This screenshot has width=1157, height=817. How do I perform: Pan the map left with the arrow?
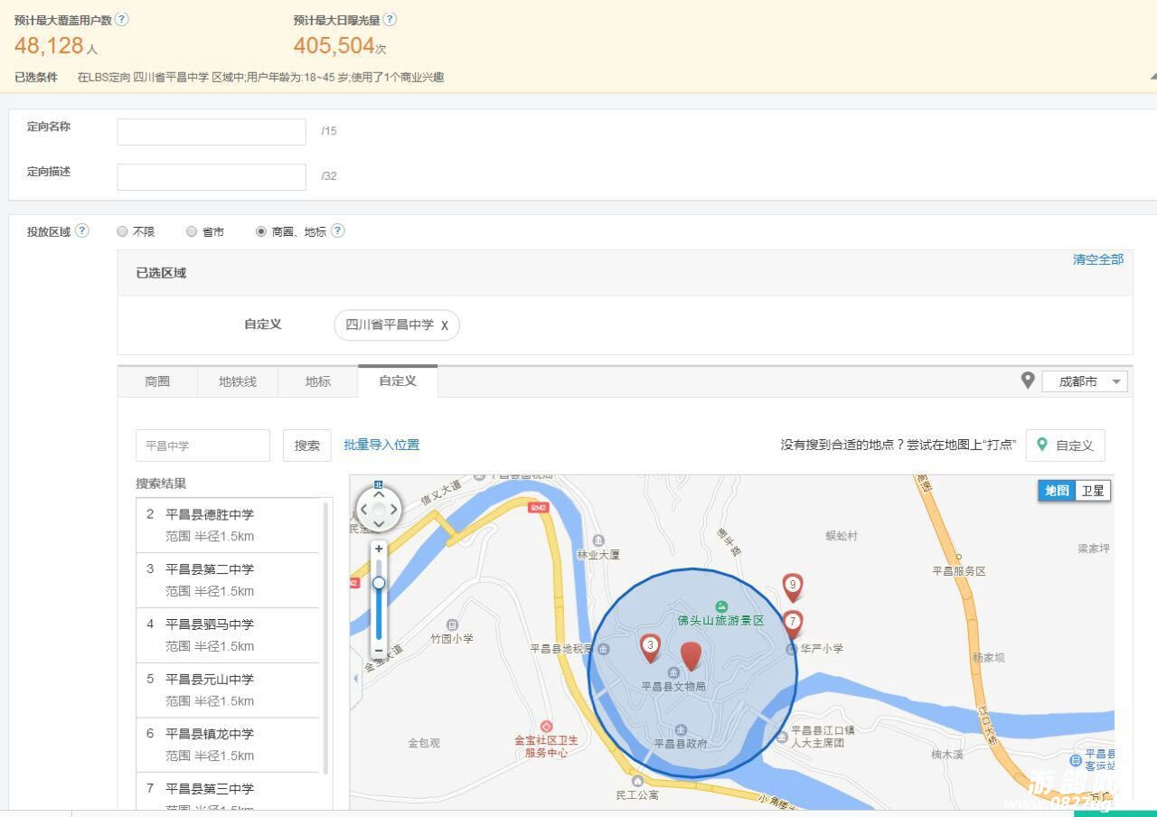point(363,509)
